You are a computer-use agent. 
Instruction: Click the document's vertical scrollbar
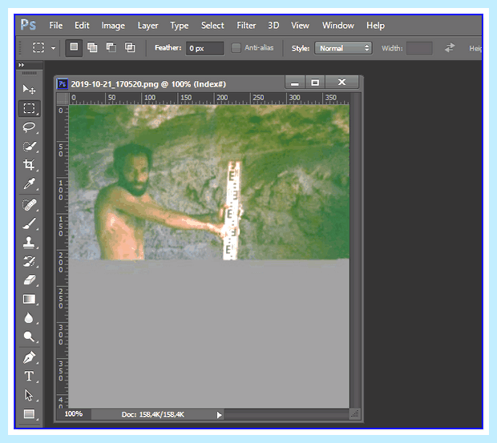[355, 250]
